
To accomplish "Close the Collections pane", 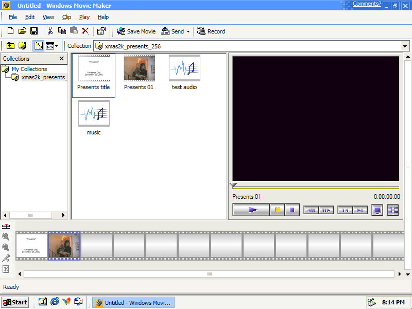I will click(x=62, y=58).
